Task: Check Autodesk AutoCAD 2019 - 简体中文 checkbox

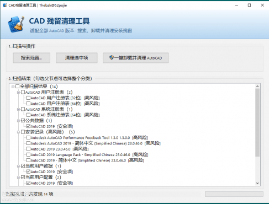Action: click(x=28, y=143)
